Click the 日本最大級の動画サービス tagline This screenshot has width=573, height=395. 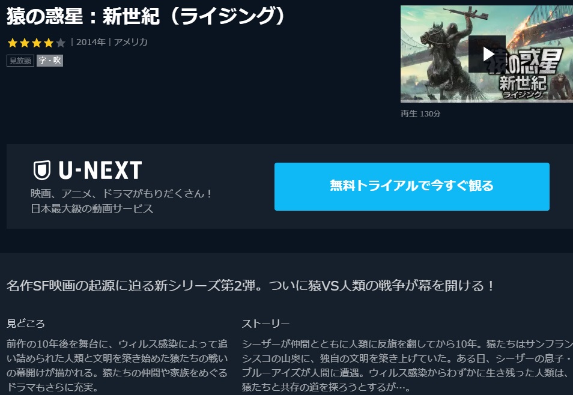click(x=92, y=209)
